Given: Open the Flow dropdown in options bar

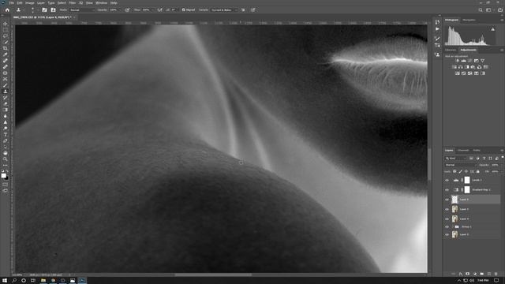Looking at the screenshot, I should click(x=152, y=10).
